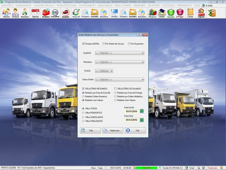The width and height of the screenshot is (226, 170).
Task: Select Relatório por Data de Emissão
Action: coord(83,93)
